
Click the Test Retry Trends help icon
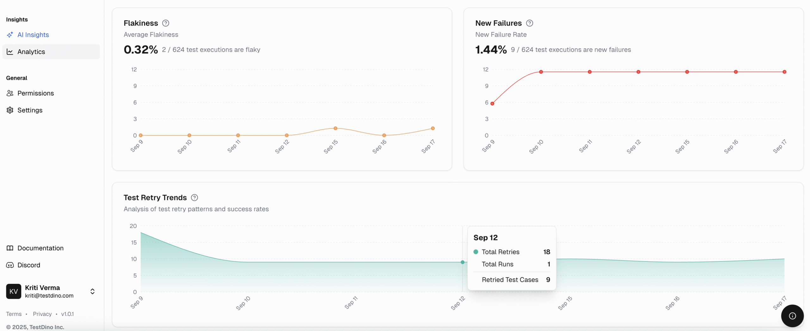pos(194,197)
